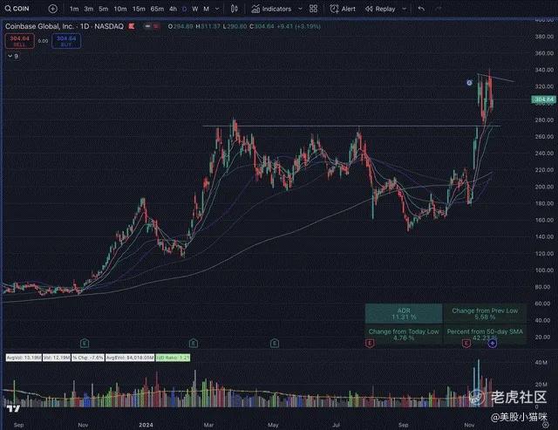Select the 4h timeframe
This screenshot has height=430, width=558.
(x=173, y=9)
